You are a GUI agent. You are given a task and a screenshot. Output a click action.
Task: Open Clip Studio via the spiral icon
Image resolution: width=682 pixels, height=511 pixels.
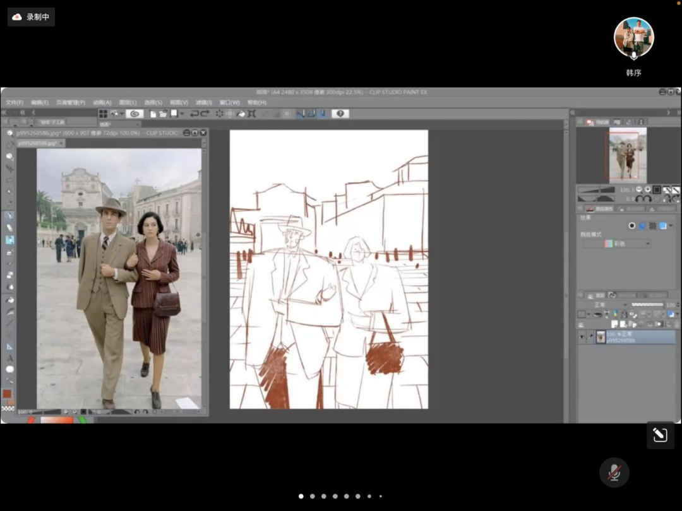click(x=134, y=114)
